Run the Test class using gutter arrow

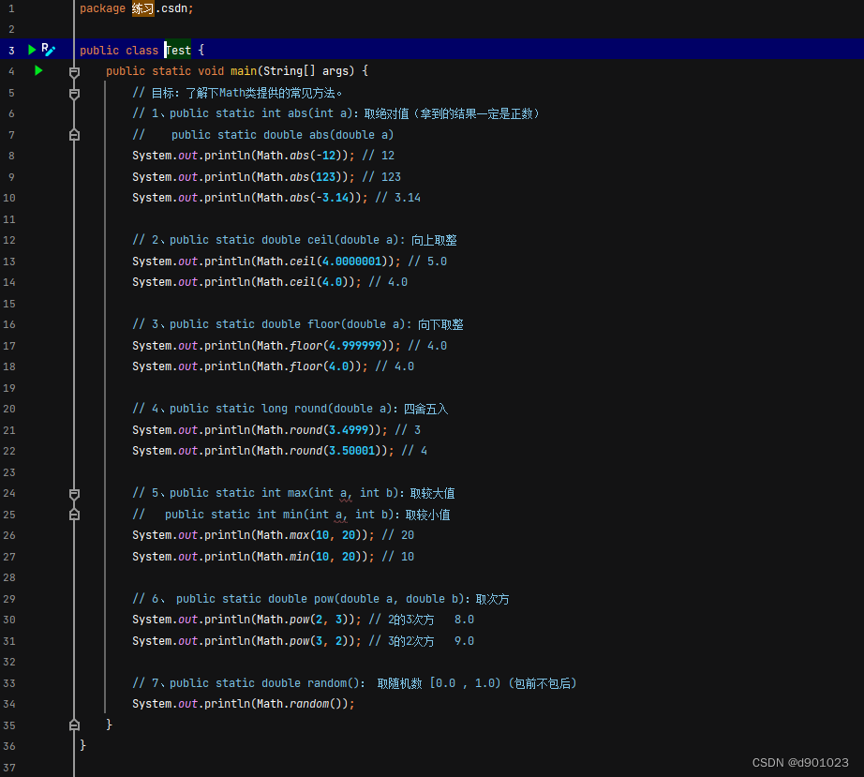tap(32, 51)
